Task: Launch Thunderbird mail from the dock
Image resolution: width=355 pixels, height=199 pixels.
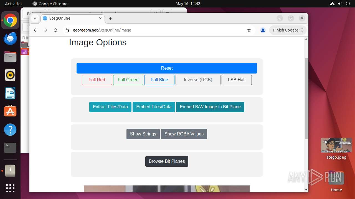Action: point(10,39)
